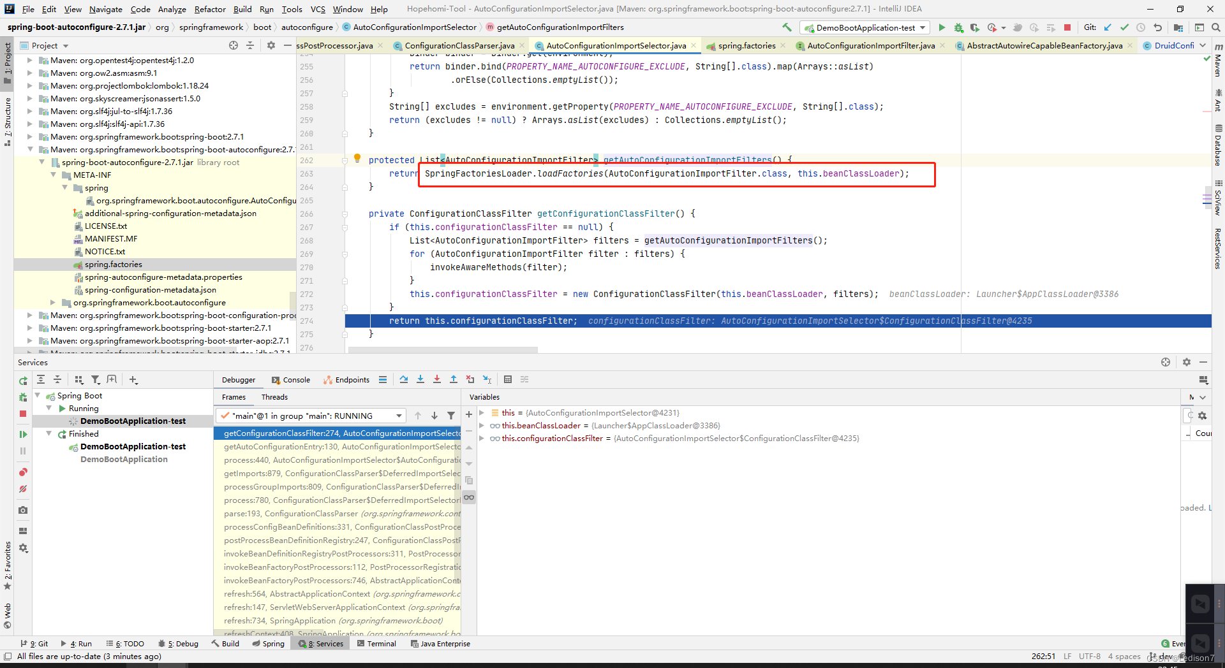The width and height of the screenshot is (1225, 668).
Task: Open the main thread RUNNING dropdown
Action: (311, 416)
